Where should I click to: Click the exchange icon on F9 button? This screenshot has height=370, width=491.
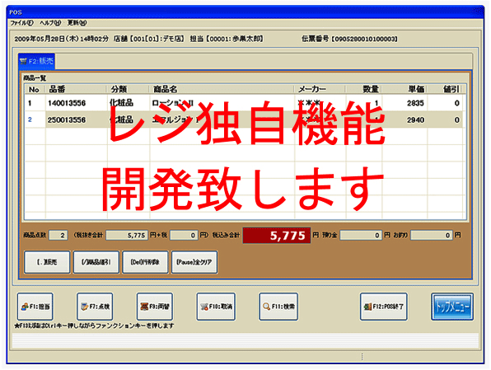click(x=144, y=307)
